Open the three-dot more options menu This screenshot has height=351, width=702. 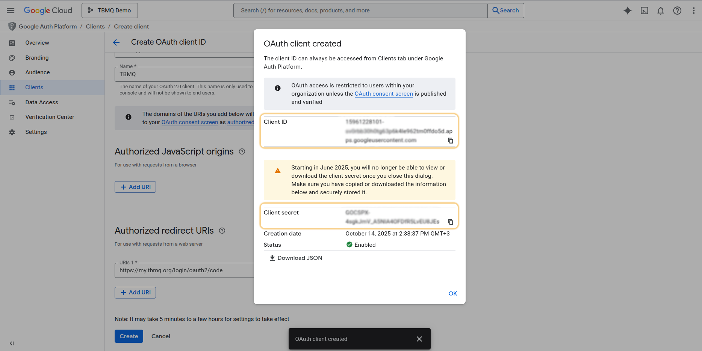694,10
